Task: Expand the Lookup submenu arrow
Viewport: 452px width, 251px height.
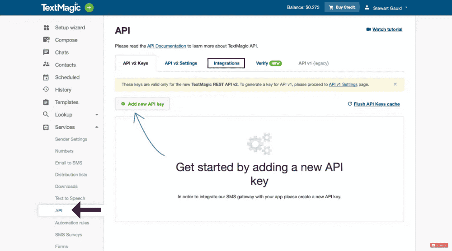Action: point(97,115)
